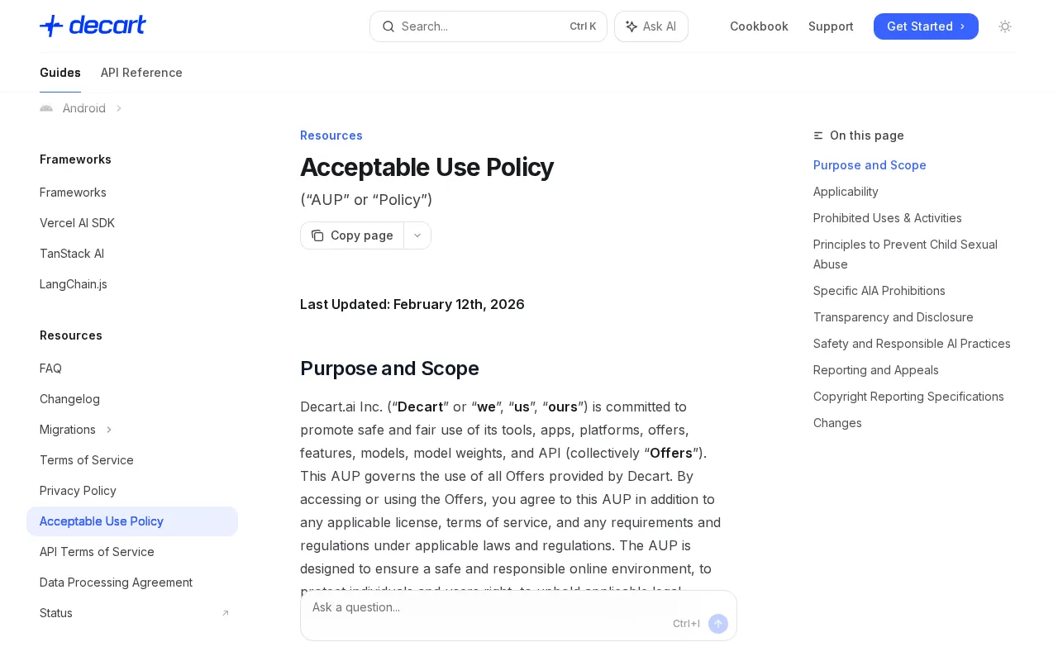Open TanStack AI sidebar link
Viewport: 1058px width, 661px height.
click(72, 254)
